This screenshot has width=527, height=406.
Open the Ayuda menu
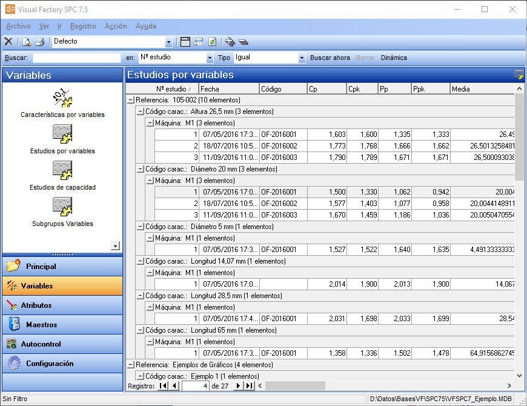click(x=146, y=26)
